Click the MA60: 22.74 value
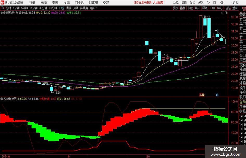246x158 pixels. pos(74,13)
